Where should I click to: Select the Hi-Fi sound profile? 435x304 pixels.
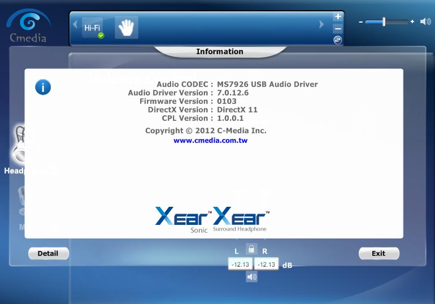pos(93,28)
